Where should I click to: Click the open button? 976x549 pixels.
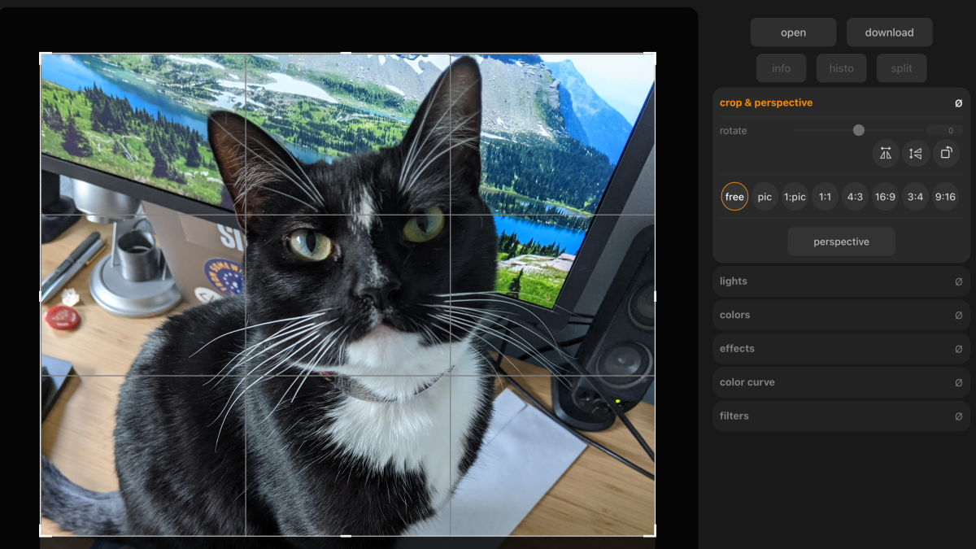[x=793, y=33]
